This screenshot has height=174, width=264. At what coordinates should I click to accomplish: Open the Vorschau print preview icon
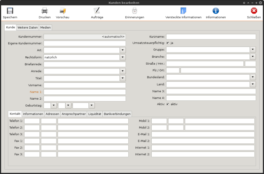tap(63, 11)
